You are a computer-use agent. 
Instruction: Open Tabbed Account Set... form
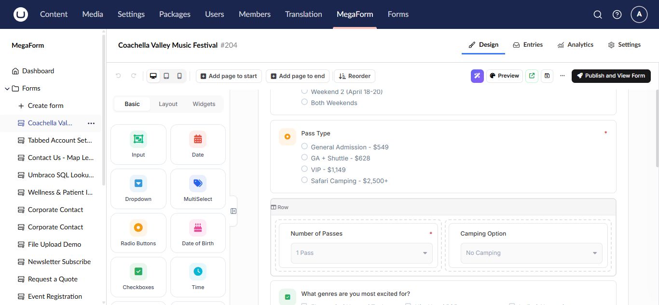click(x=60, y=141)
